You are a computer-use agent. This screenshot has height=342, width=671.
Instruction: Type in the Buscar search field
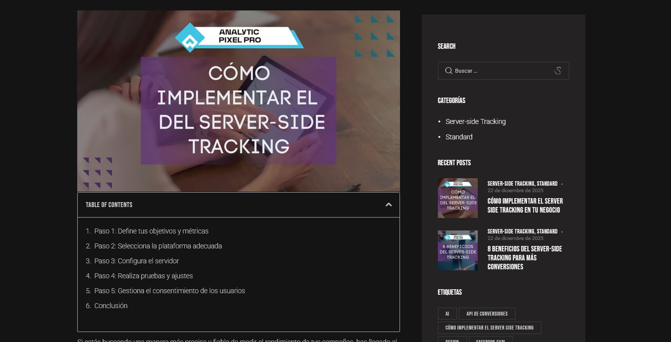point(501,71)
